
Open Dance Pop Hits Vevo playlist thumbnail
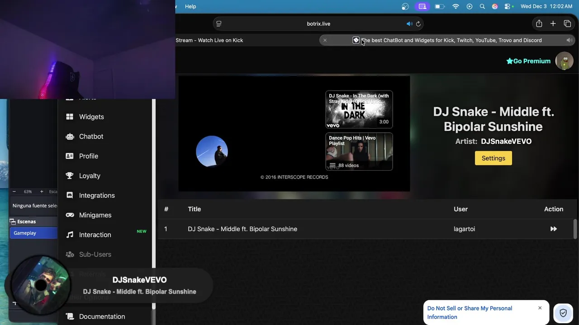(x=359, y=152)
